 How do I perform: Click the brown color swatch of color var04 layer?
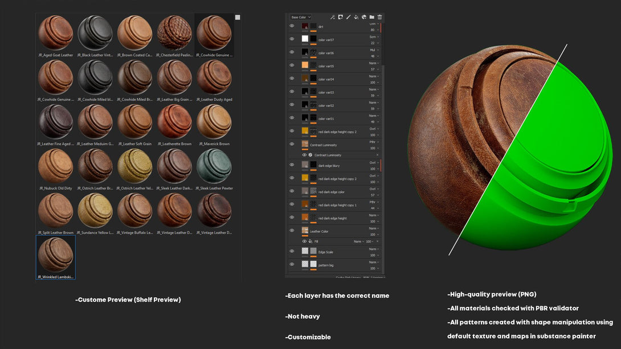pos(305,78)
